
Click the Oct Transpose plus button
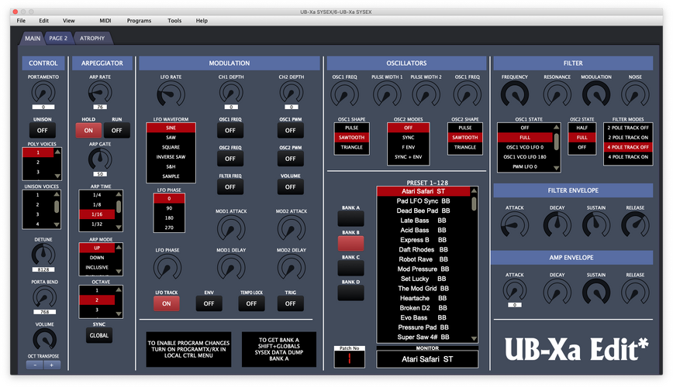pyautogui.click(x=51, y=365)
